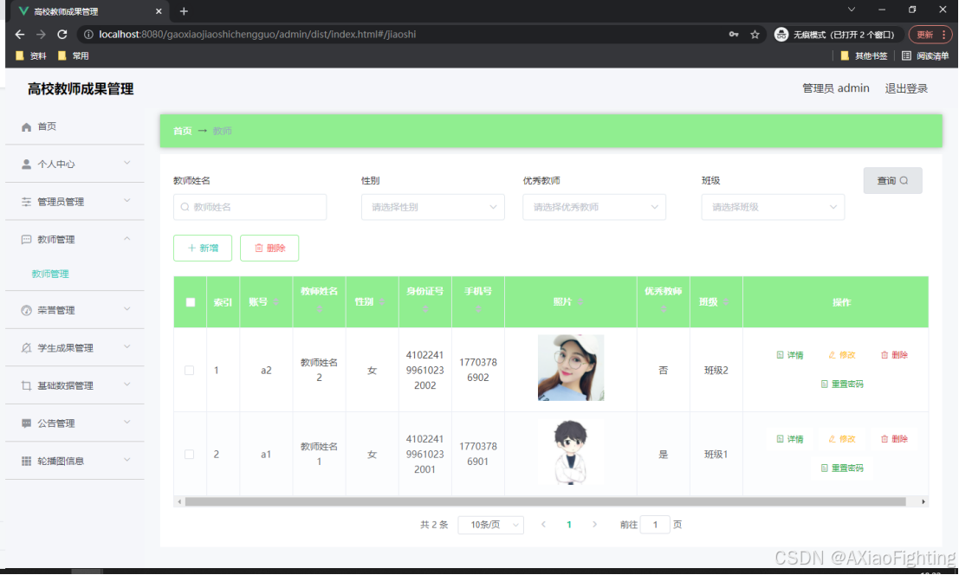Click 重置密码 for teacher a2
This screenshot has width=959, height=575.
[841, 384]
